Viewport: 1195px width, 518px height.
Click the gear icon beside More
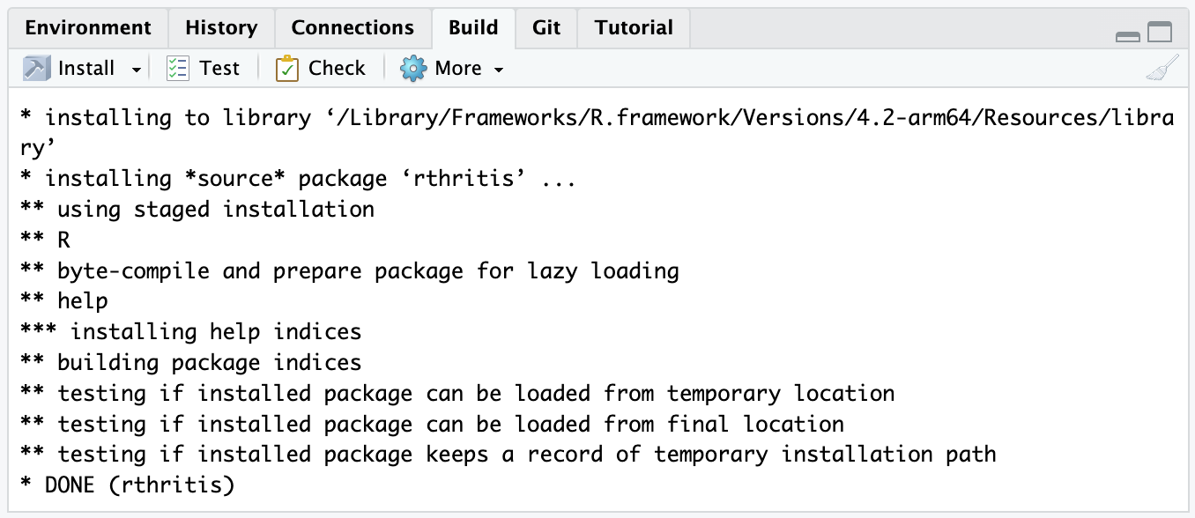pos(413,69)
